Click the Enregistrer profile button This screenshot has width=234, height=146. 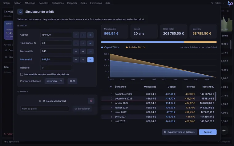[82, 109]
